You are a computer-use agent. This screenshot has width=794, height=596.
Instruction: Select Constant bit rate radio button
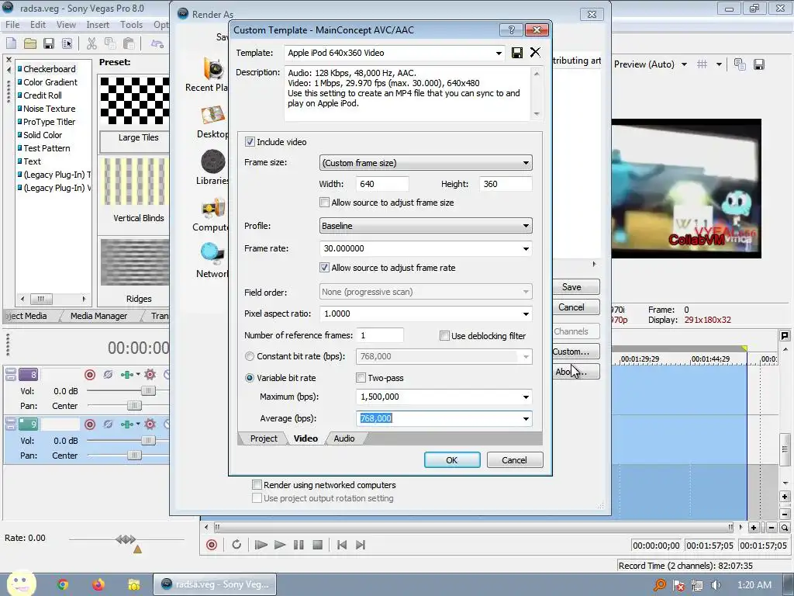coord(249,356)
